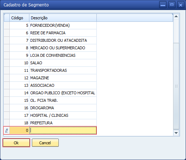This screenshot has width=186, height=160.
Task: Select the HOSPITAL / CLINICAS row
Action: coord(50,115)
